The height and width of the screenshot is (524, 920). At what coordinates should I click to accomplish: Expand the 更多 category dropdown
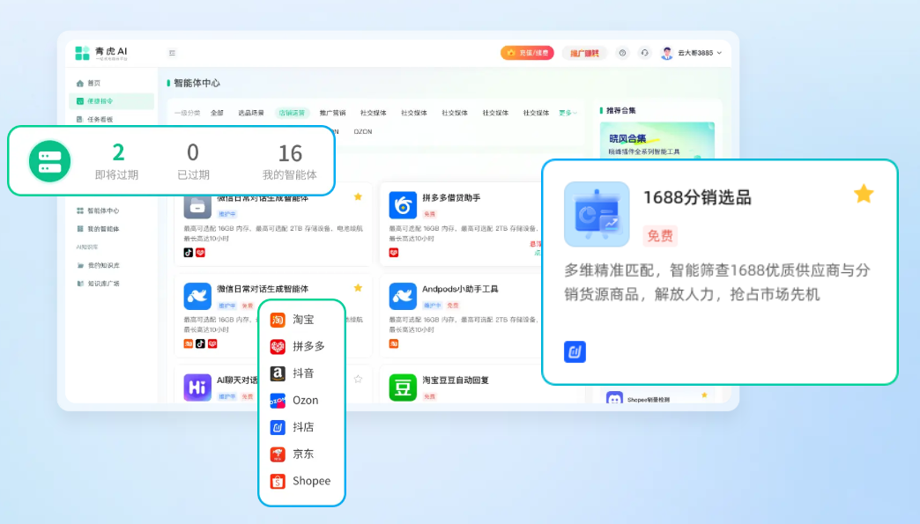coord(568,113)
